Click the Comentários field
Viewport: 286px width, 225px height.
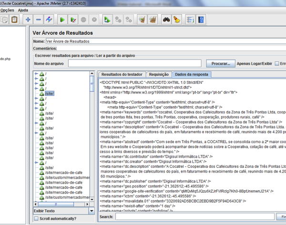(x=172, y=48)
